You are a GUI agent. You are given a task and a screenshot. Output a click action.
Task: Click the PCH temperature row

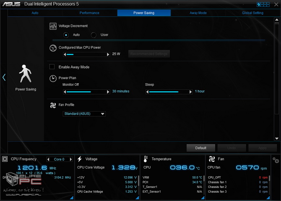pyautogui.click(x=172, y=182)
